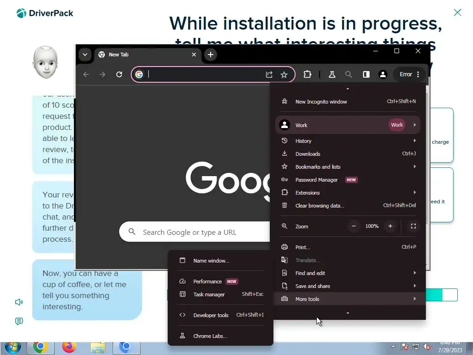Open the Extensions puzzle icon in toolbar

coord(307,74)
